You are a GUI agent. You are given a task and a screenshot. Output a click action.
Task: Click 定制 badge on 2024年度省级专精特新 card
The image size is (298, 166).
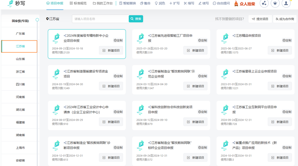118,40
